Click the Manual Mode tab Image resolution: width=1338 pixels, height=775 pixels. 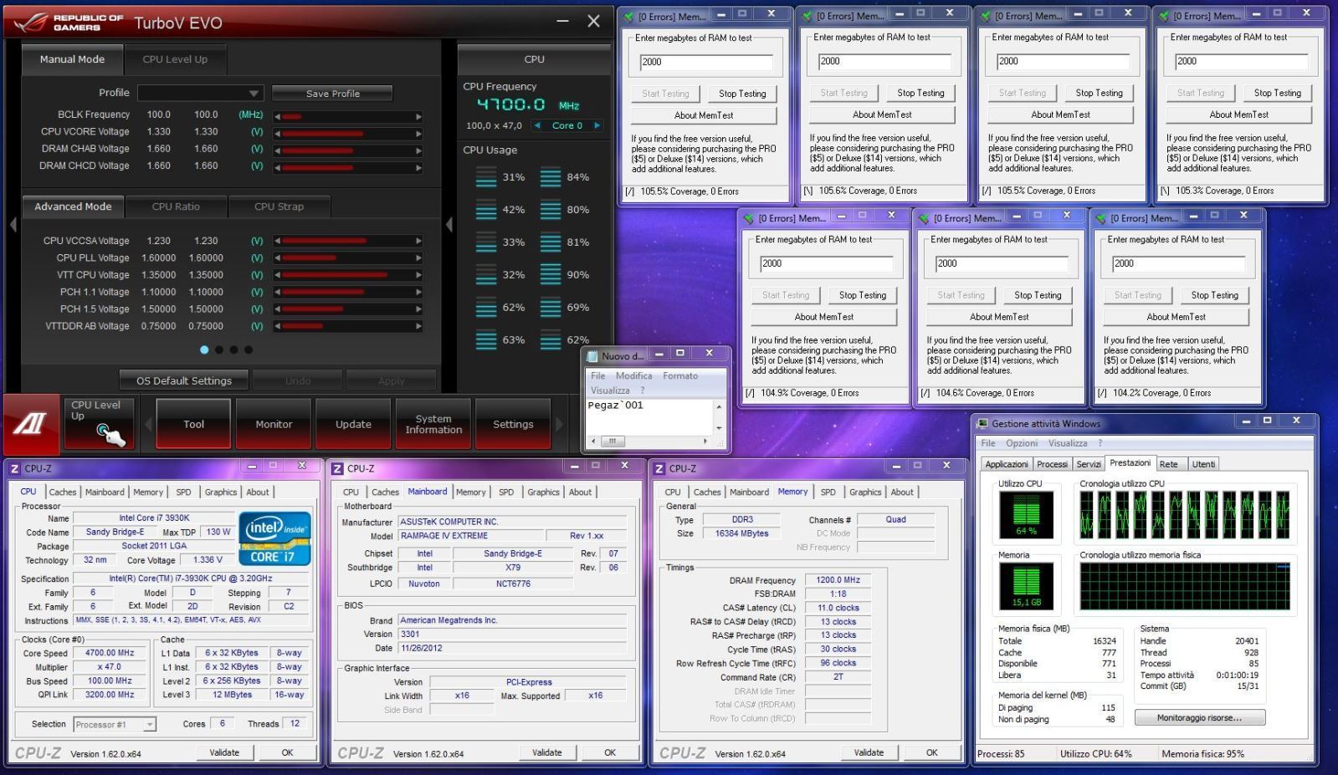(x=73, y=59)
